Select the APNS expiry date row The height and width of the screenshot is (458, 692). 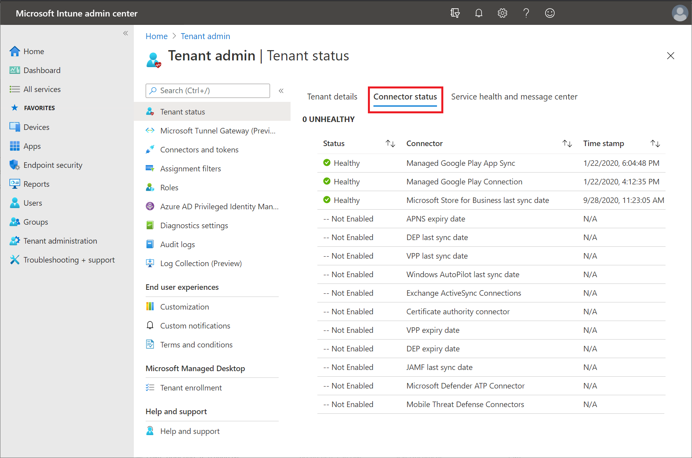coord(491,219)
